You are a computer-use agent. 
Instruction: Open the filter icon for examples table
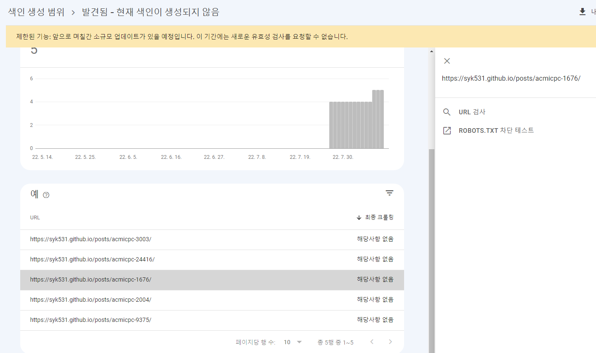pos(390,193)
